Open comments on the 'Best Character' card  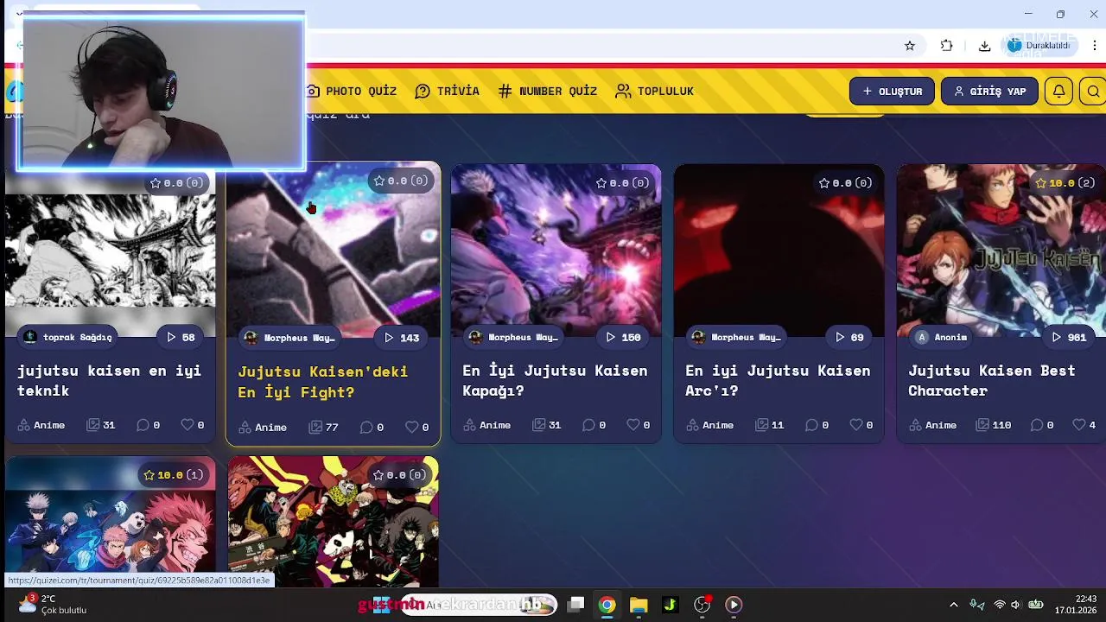pyautogui.click(x=1040, y=425)
